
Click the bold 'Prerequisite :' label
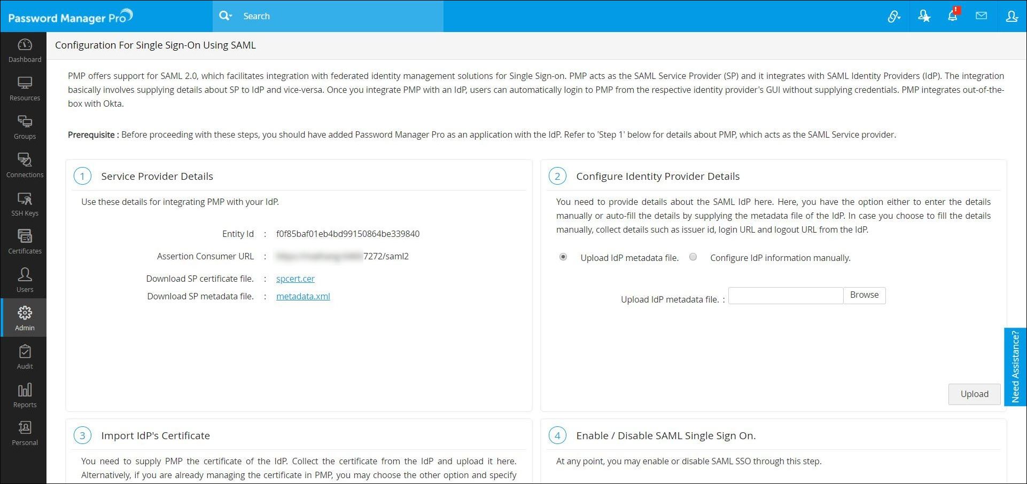94,135
